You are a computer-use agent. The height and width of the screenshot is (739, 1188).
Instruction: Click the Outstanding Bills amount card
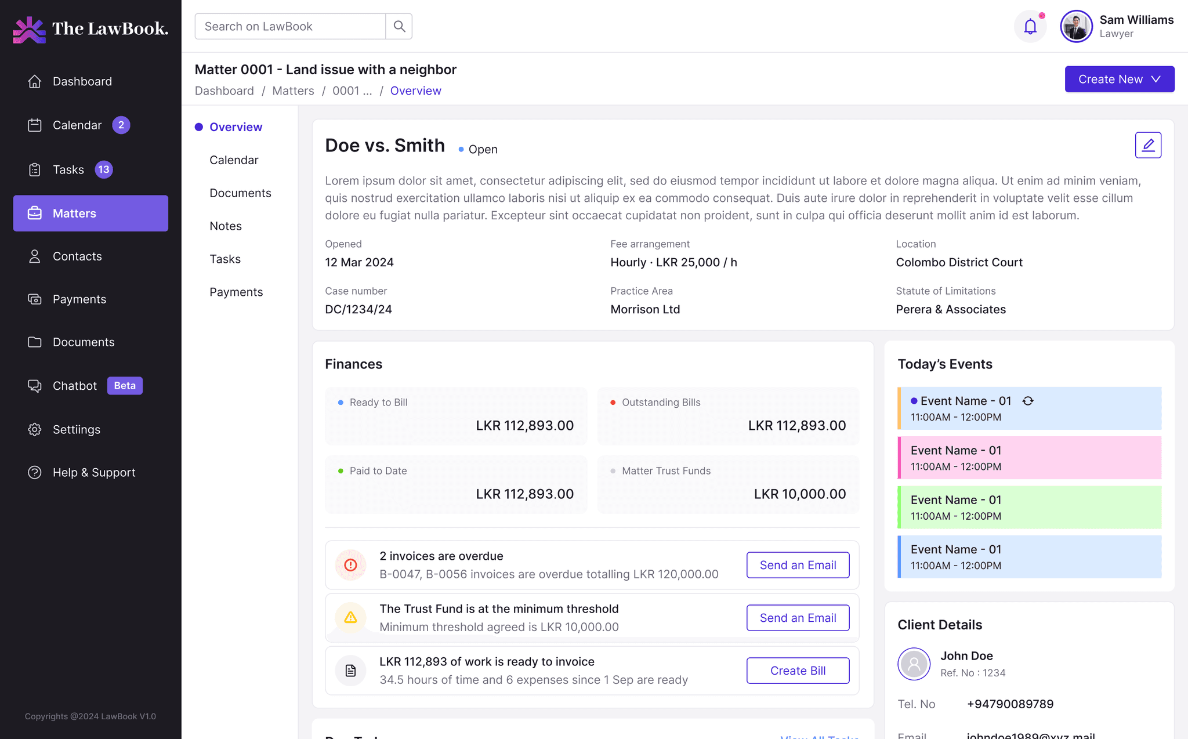(728, 416)
